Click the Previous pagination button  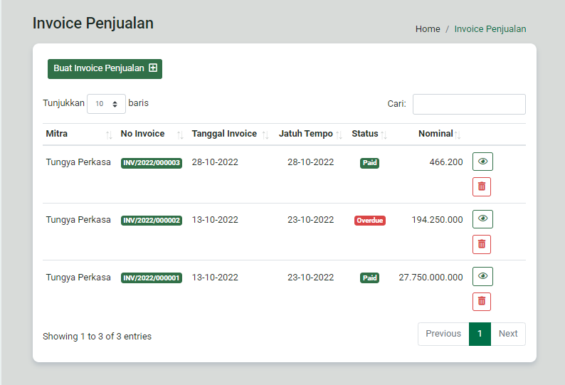tap(443, 334)
